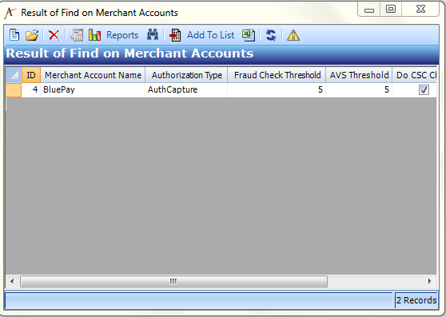Click horizontal scrollbar right arrow
446x317 pixels.
(430, 282)
